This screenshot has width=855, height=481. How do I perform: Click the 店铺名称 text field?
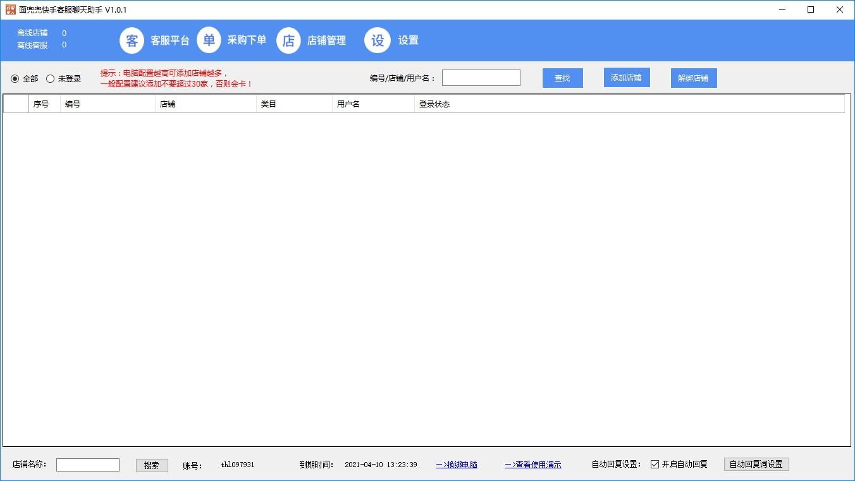(x=88, y=465)
